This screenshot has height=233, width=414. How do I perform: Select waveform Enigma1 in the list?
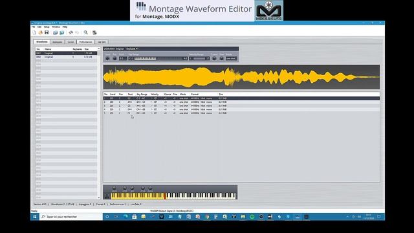(x=66, y=53)
